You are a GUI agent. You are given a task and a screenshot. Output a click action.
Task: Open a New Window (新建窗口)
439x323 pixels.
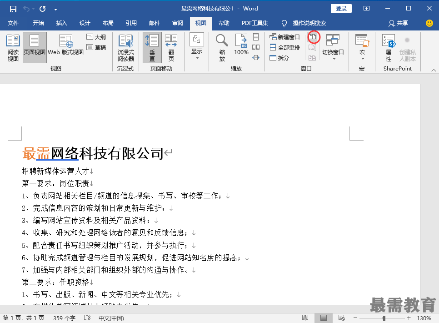(284, 37)
